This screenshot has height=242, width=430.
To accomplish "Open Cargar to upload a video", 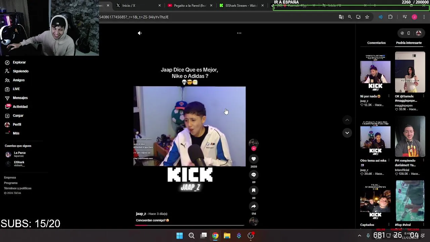I will [14, 115].
